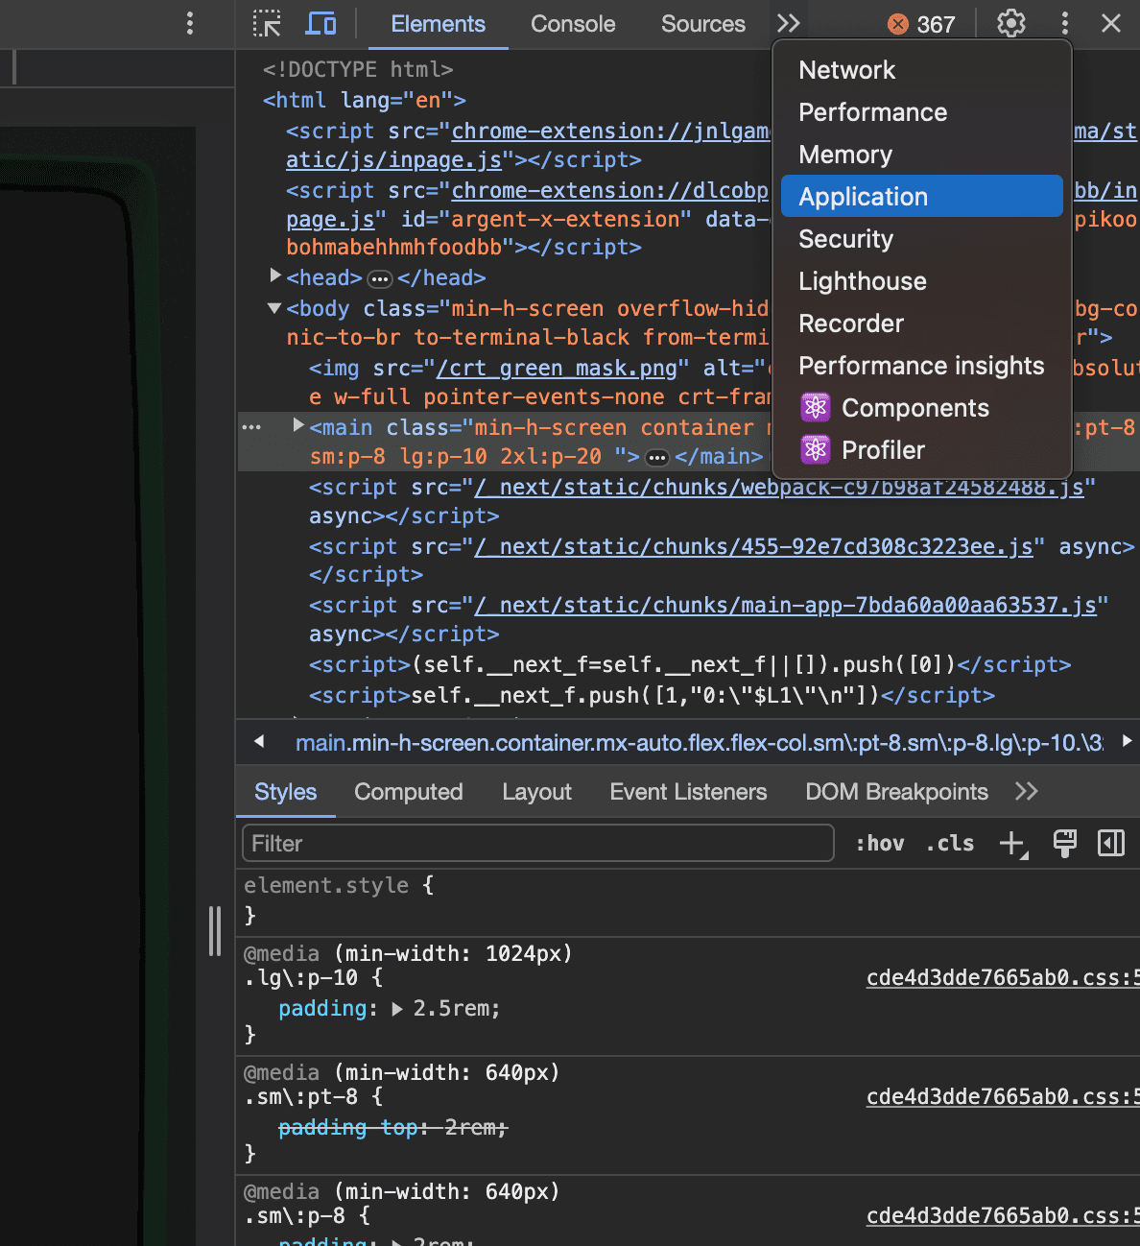Select the self.__next_f.push script node

pos(652,696)
